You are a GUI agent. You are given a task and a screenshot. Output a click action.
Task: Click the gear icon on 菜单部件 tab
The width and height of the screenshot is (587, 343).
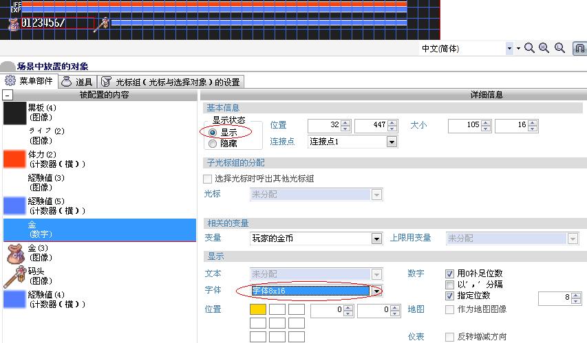(10, 81)
